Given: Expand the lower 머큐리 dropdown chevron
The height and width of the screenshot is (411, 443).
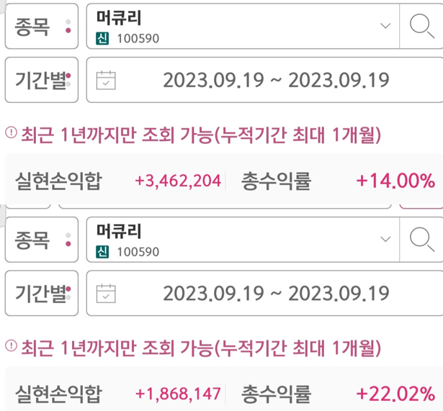Looking at the screenshot, I should tap(385, 240).
